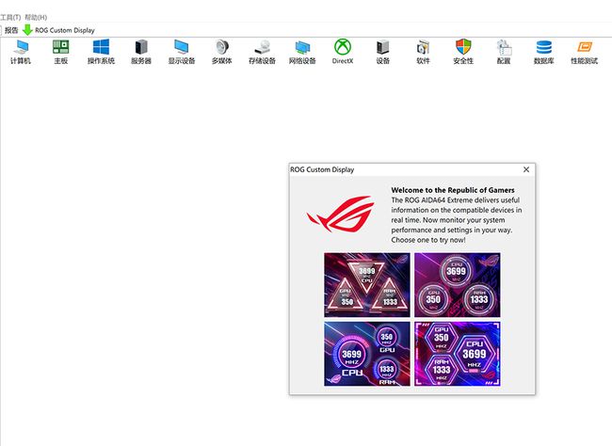Open the 帮助(H) menu
The image size is (612, 446).
tap(36, 17)
